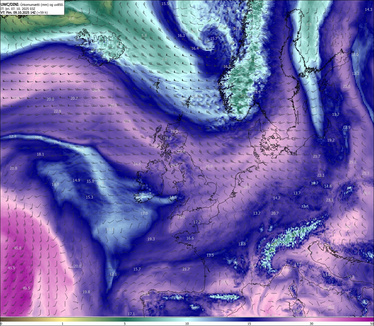Click the 25.2 value at the right edge
Screen dimensions: 374x326
(353, 162)
